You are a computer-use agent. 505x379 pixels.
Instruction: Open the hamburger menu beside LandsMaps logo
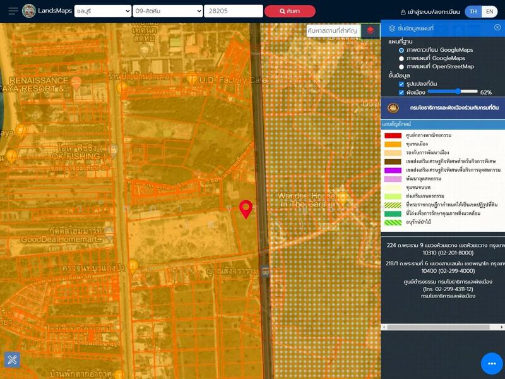(13, 11)
